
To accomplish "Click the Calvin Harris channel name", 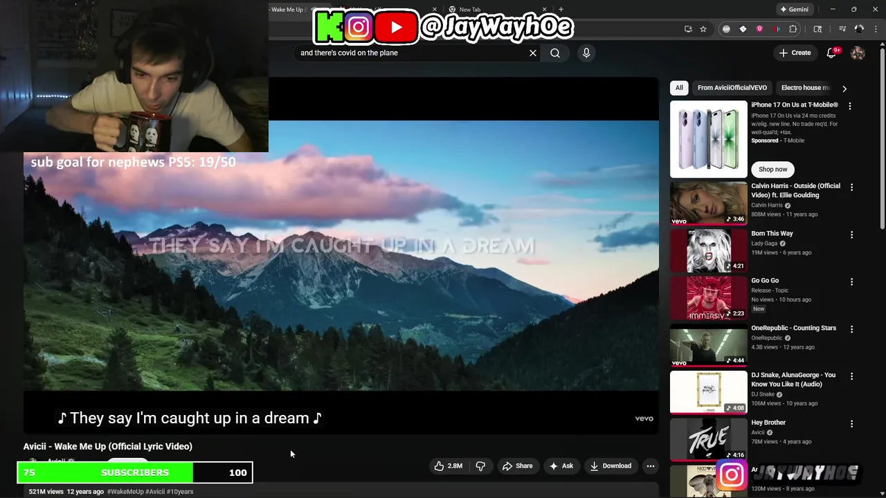I will point(767,205).
